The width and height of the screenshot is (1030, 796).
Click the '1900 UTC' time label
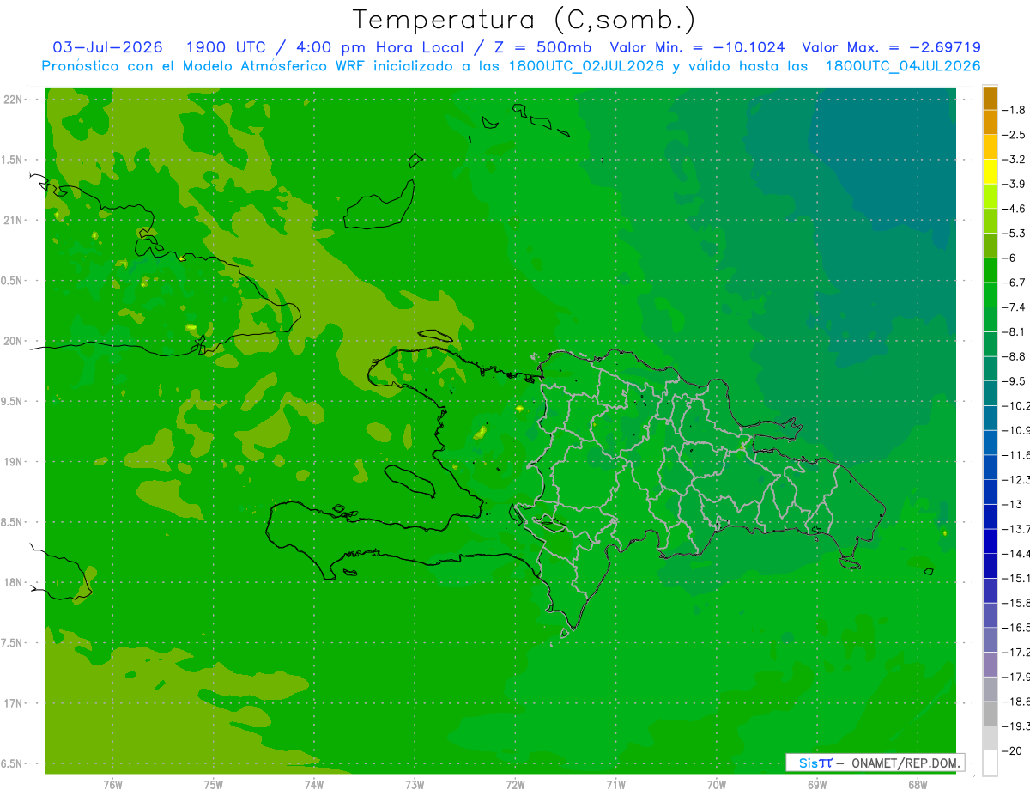pyautogui.click(x=226, y=47)
